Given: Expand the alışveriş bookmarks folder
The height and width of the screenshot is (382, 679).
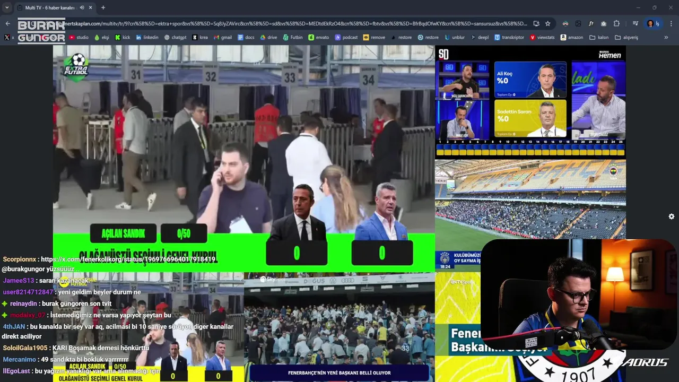Looking at the screenshot, I should 626,38.
